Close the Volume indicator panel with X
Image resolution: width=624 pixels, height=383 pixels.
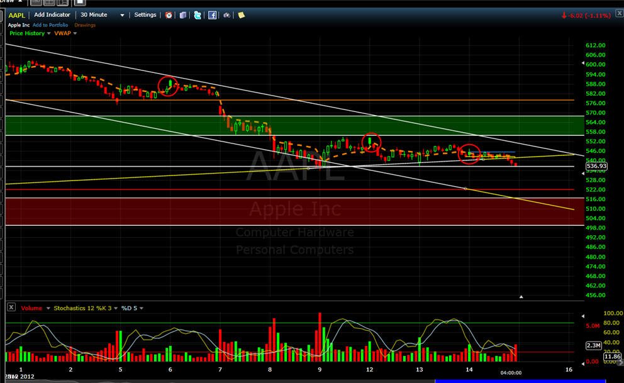click(11, 308)
